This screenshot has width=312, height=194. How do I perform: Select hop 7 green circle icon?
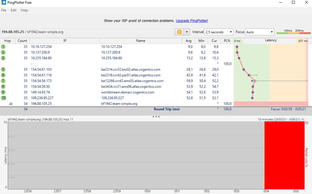coord(3,81)
